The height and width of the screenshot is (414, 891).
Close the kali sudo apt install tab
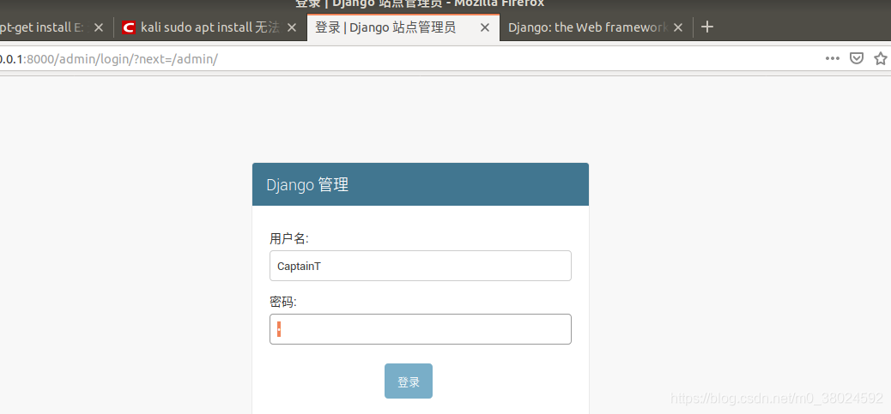[x=292, y=27]
